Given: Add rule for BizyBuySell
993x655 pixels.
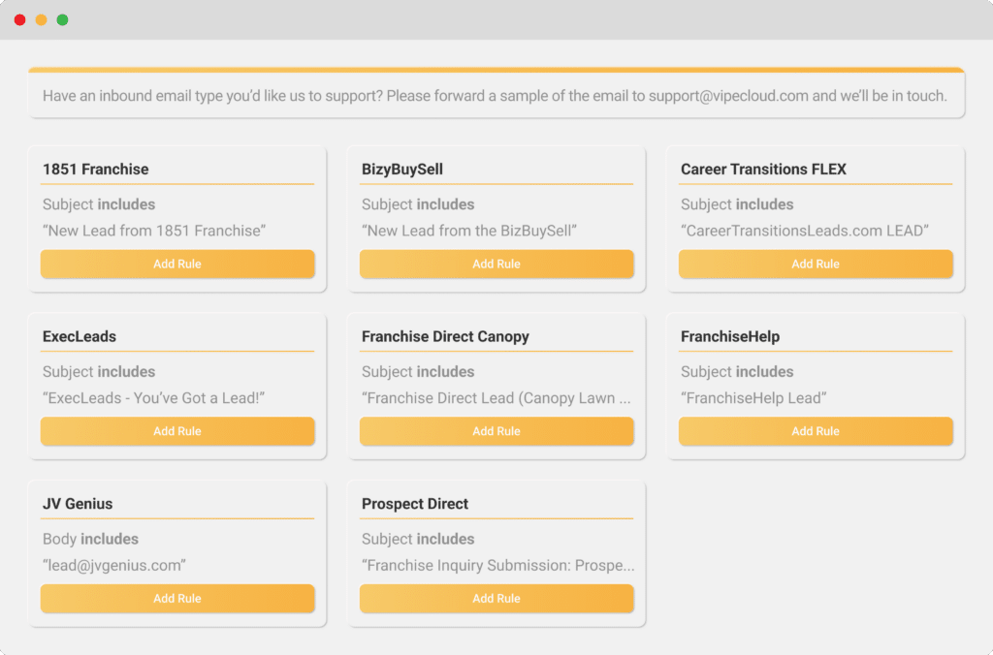Looking at the screenshot, I should coord(496,264).
